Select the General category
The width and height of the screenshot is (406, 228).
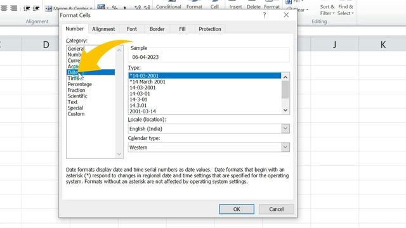tap(91, 49)
